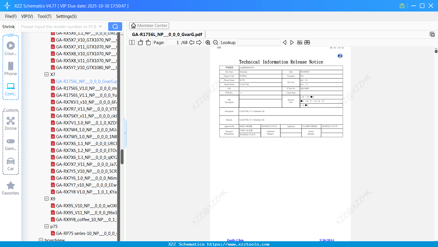Jump to next lookup result triangle

tap(292, 43)
